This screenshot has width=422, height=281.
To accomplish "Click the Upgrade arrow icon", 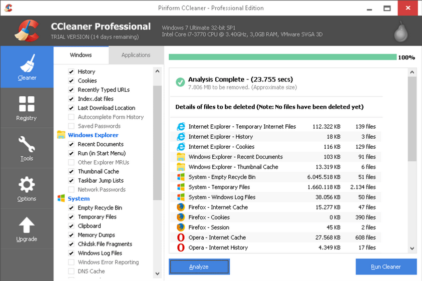I will 27,225.
